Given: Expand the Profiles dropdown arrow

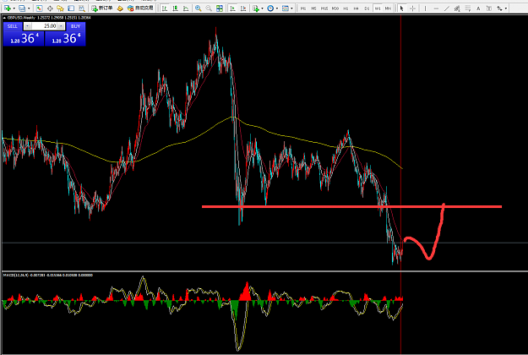Looking at the screenshot, I should pyautogui.click(x=29, y=8).
